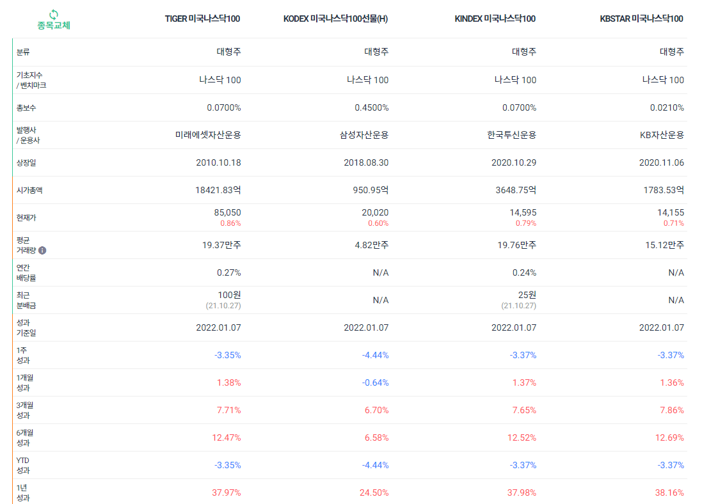Viewport: 702px width, 504px height.
Task: Click the 성과 기준일 row label
Action: pos(26,327)
